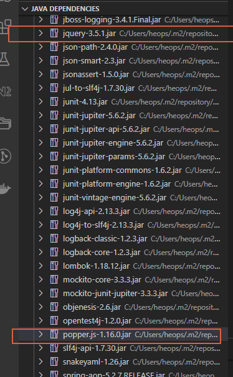This screenshot has width=233, height=377.
Task: Expand jquery-3.5.1.jar node
Action: click(x=40, y=33)
